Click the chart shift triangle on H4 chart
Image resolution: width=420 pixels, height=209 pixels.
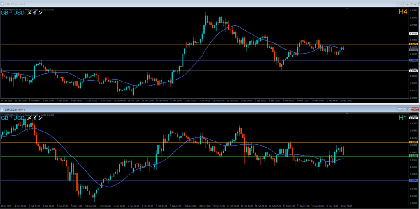347,8
